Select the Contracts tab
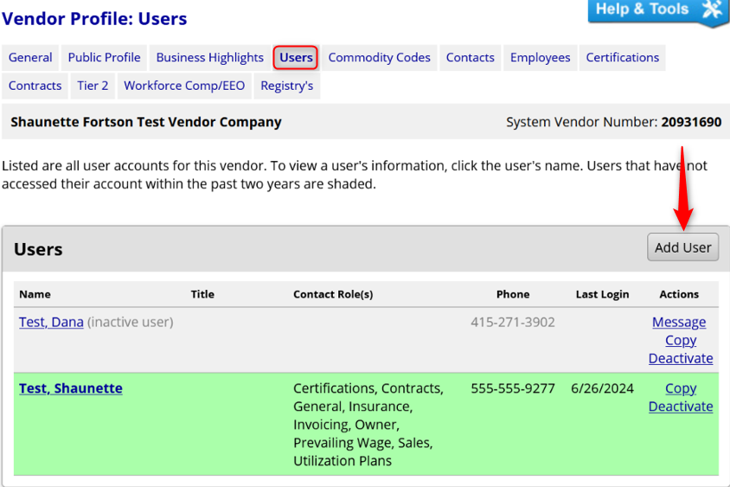Screen dimensions: 730x487 [x=35, y=86]
